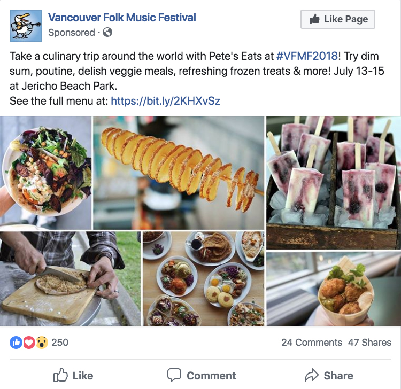Click the Share arrow icon

coord(312,375)
